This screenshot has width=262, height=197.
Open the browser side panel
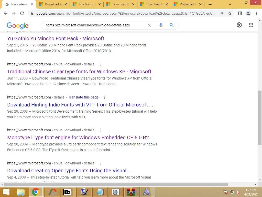point(240,13)
